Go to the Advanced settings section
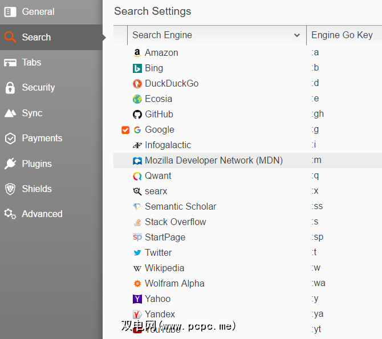Screen dimensions: 382x339 tap(42, 214)
